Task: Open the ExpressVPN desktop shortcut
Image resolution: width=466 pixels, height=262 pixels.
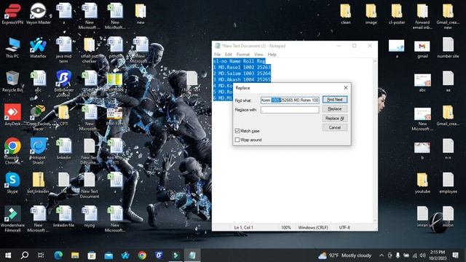Action: pyautogui.click(x=12, y=14)
